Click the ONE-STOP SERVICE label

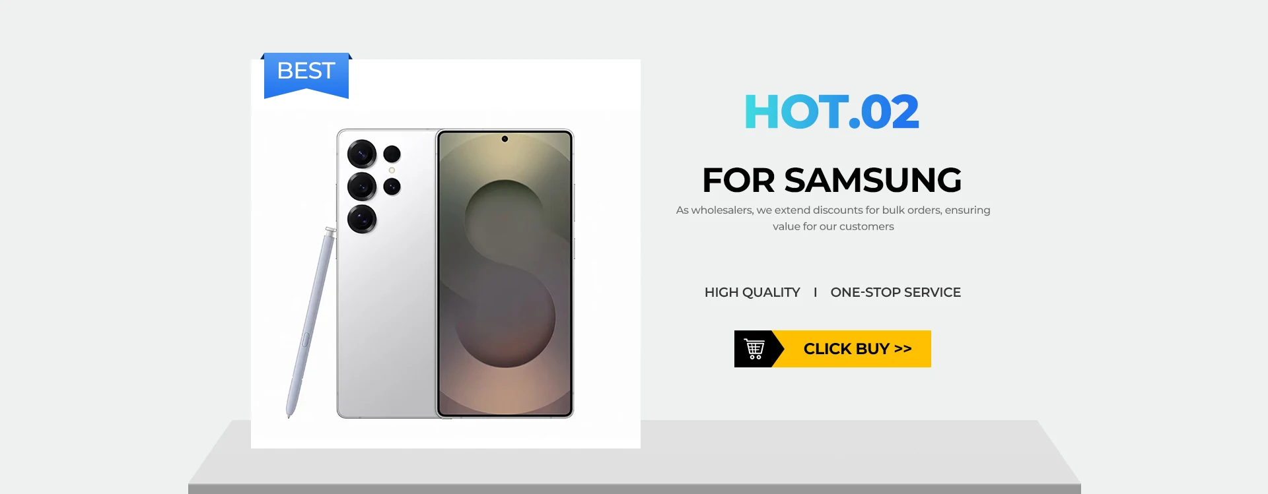pos(896,292)
